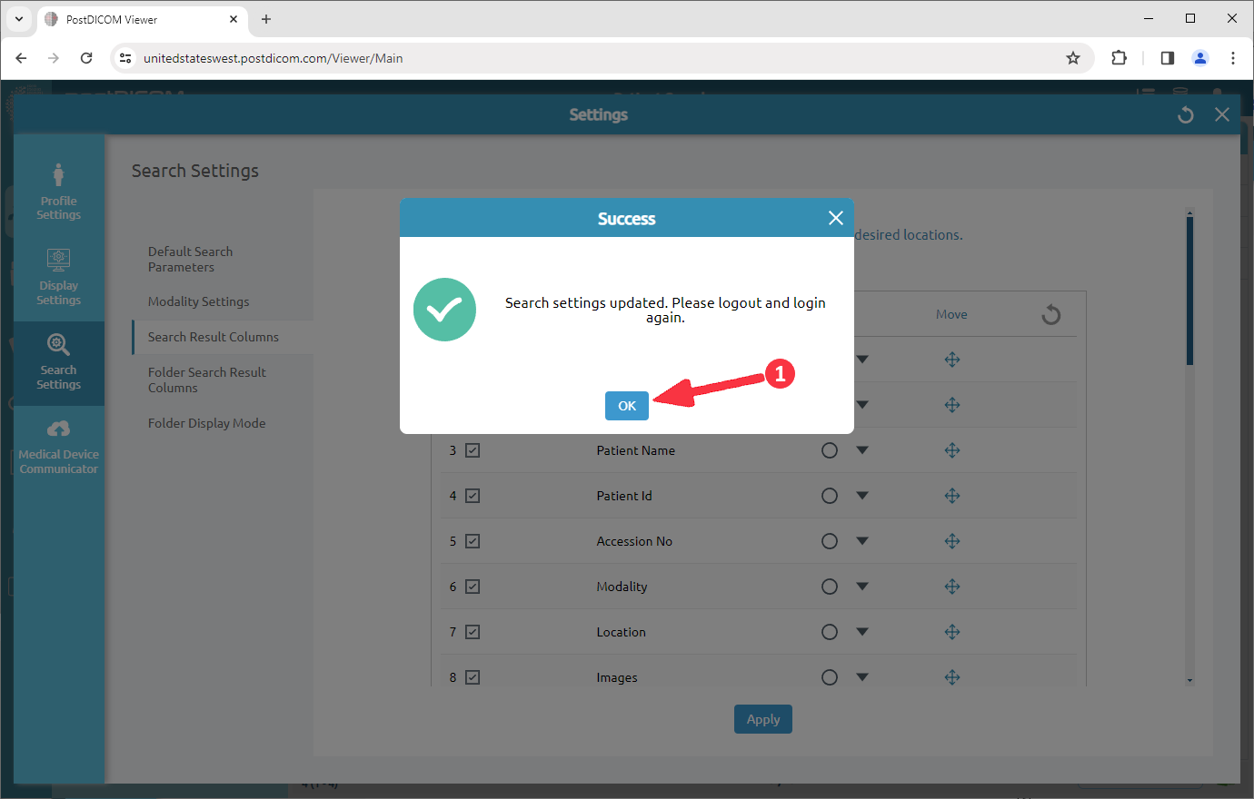Click the reset icon in the Settings title bar
1254x799 pixels.
pyautogui.click(x=1185, y=114)
